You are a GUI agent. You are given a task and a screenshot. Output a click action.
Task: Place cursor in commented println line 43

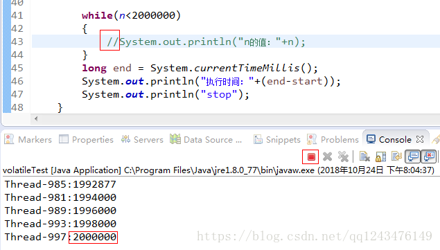click(x=206, y=42)
